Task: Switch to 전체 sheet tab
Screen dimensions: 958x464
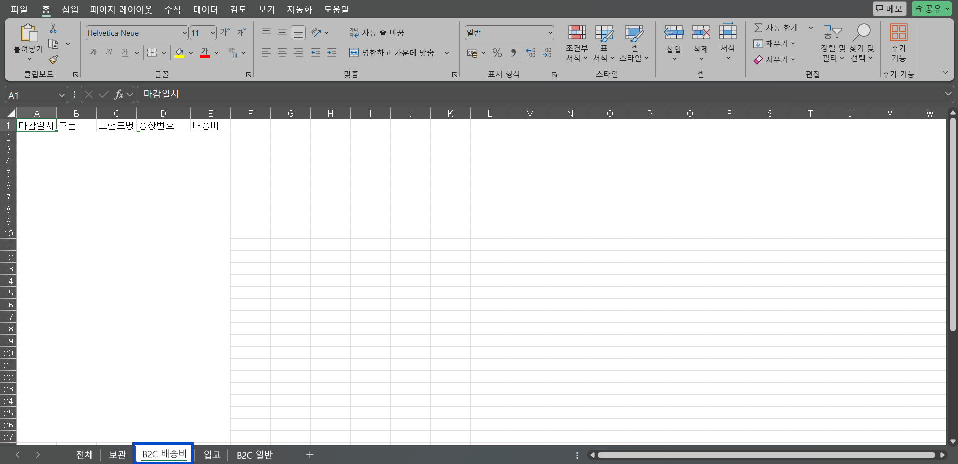Action: [x=84, y=455]
